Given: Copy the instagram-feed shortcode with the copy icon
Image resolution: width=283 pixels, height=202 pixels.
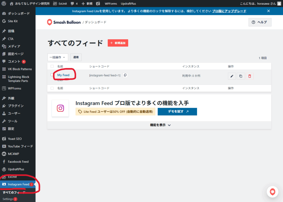Looking at the screenshot, I should (125, 75).
